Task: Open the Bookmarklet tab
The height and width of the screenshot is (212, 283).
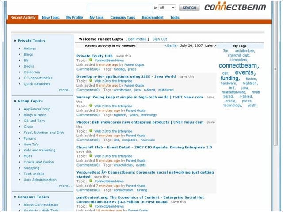Action: (153, 18)
